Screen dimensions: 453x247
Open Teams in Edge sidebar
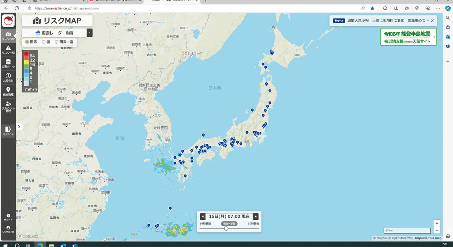[x=448, y=46]
